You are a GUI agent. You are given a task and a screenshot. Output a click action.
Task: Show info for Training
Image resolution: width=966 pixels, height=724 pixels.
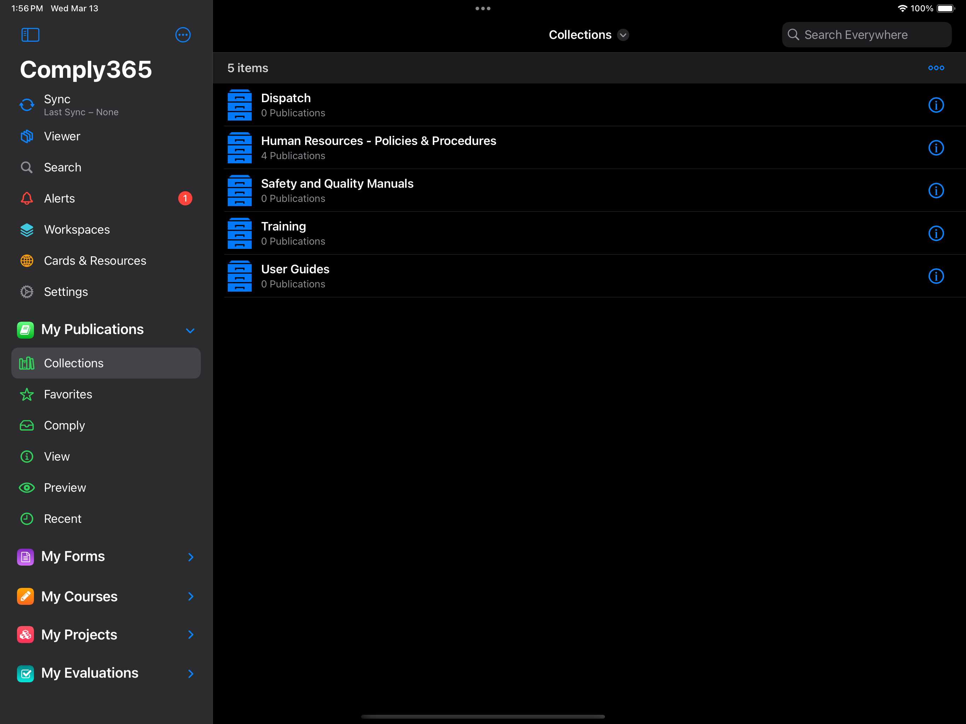tap(936, 233)
